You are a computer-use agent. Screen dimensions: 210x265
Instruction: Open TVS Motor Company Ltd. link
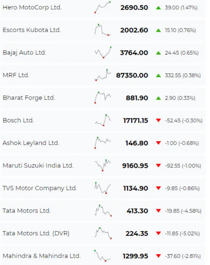(40, 188)
